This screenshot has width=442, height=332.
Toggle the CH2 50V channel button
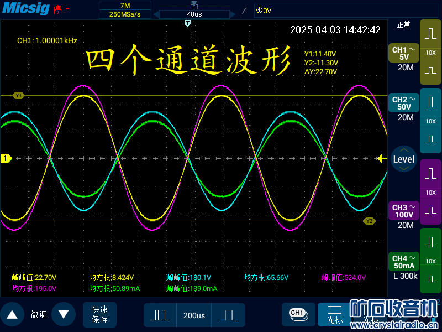click(404, 103)
